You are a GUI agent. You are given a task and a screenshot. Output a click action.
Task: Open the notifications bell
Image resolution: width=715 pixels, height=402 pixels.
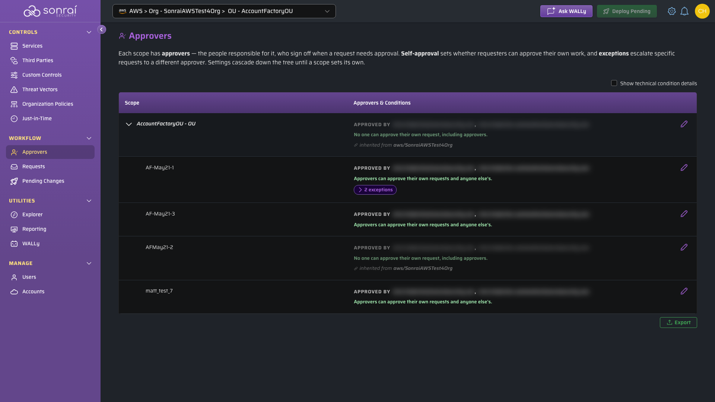(684, 11)
